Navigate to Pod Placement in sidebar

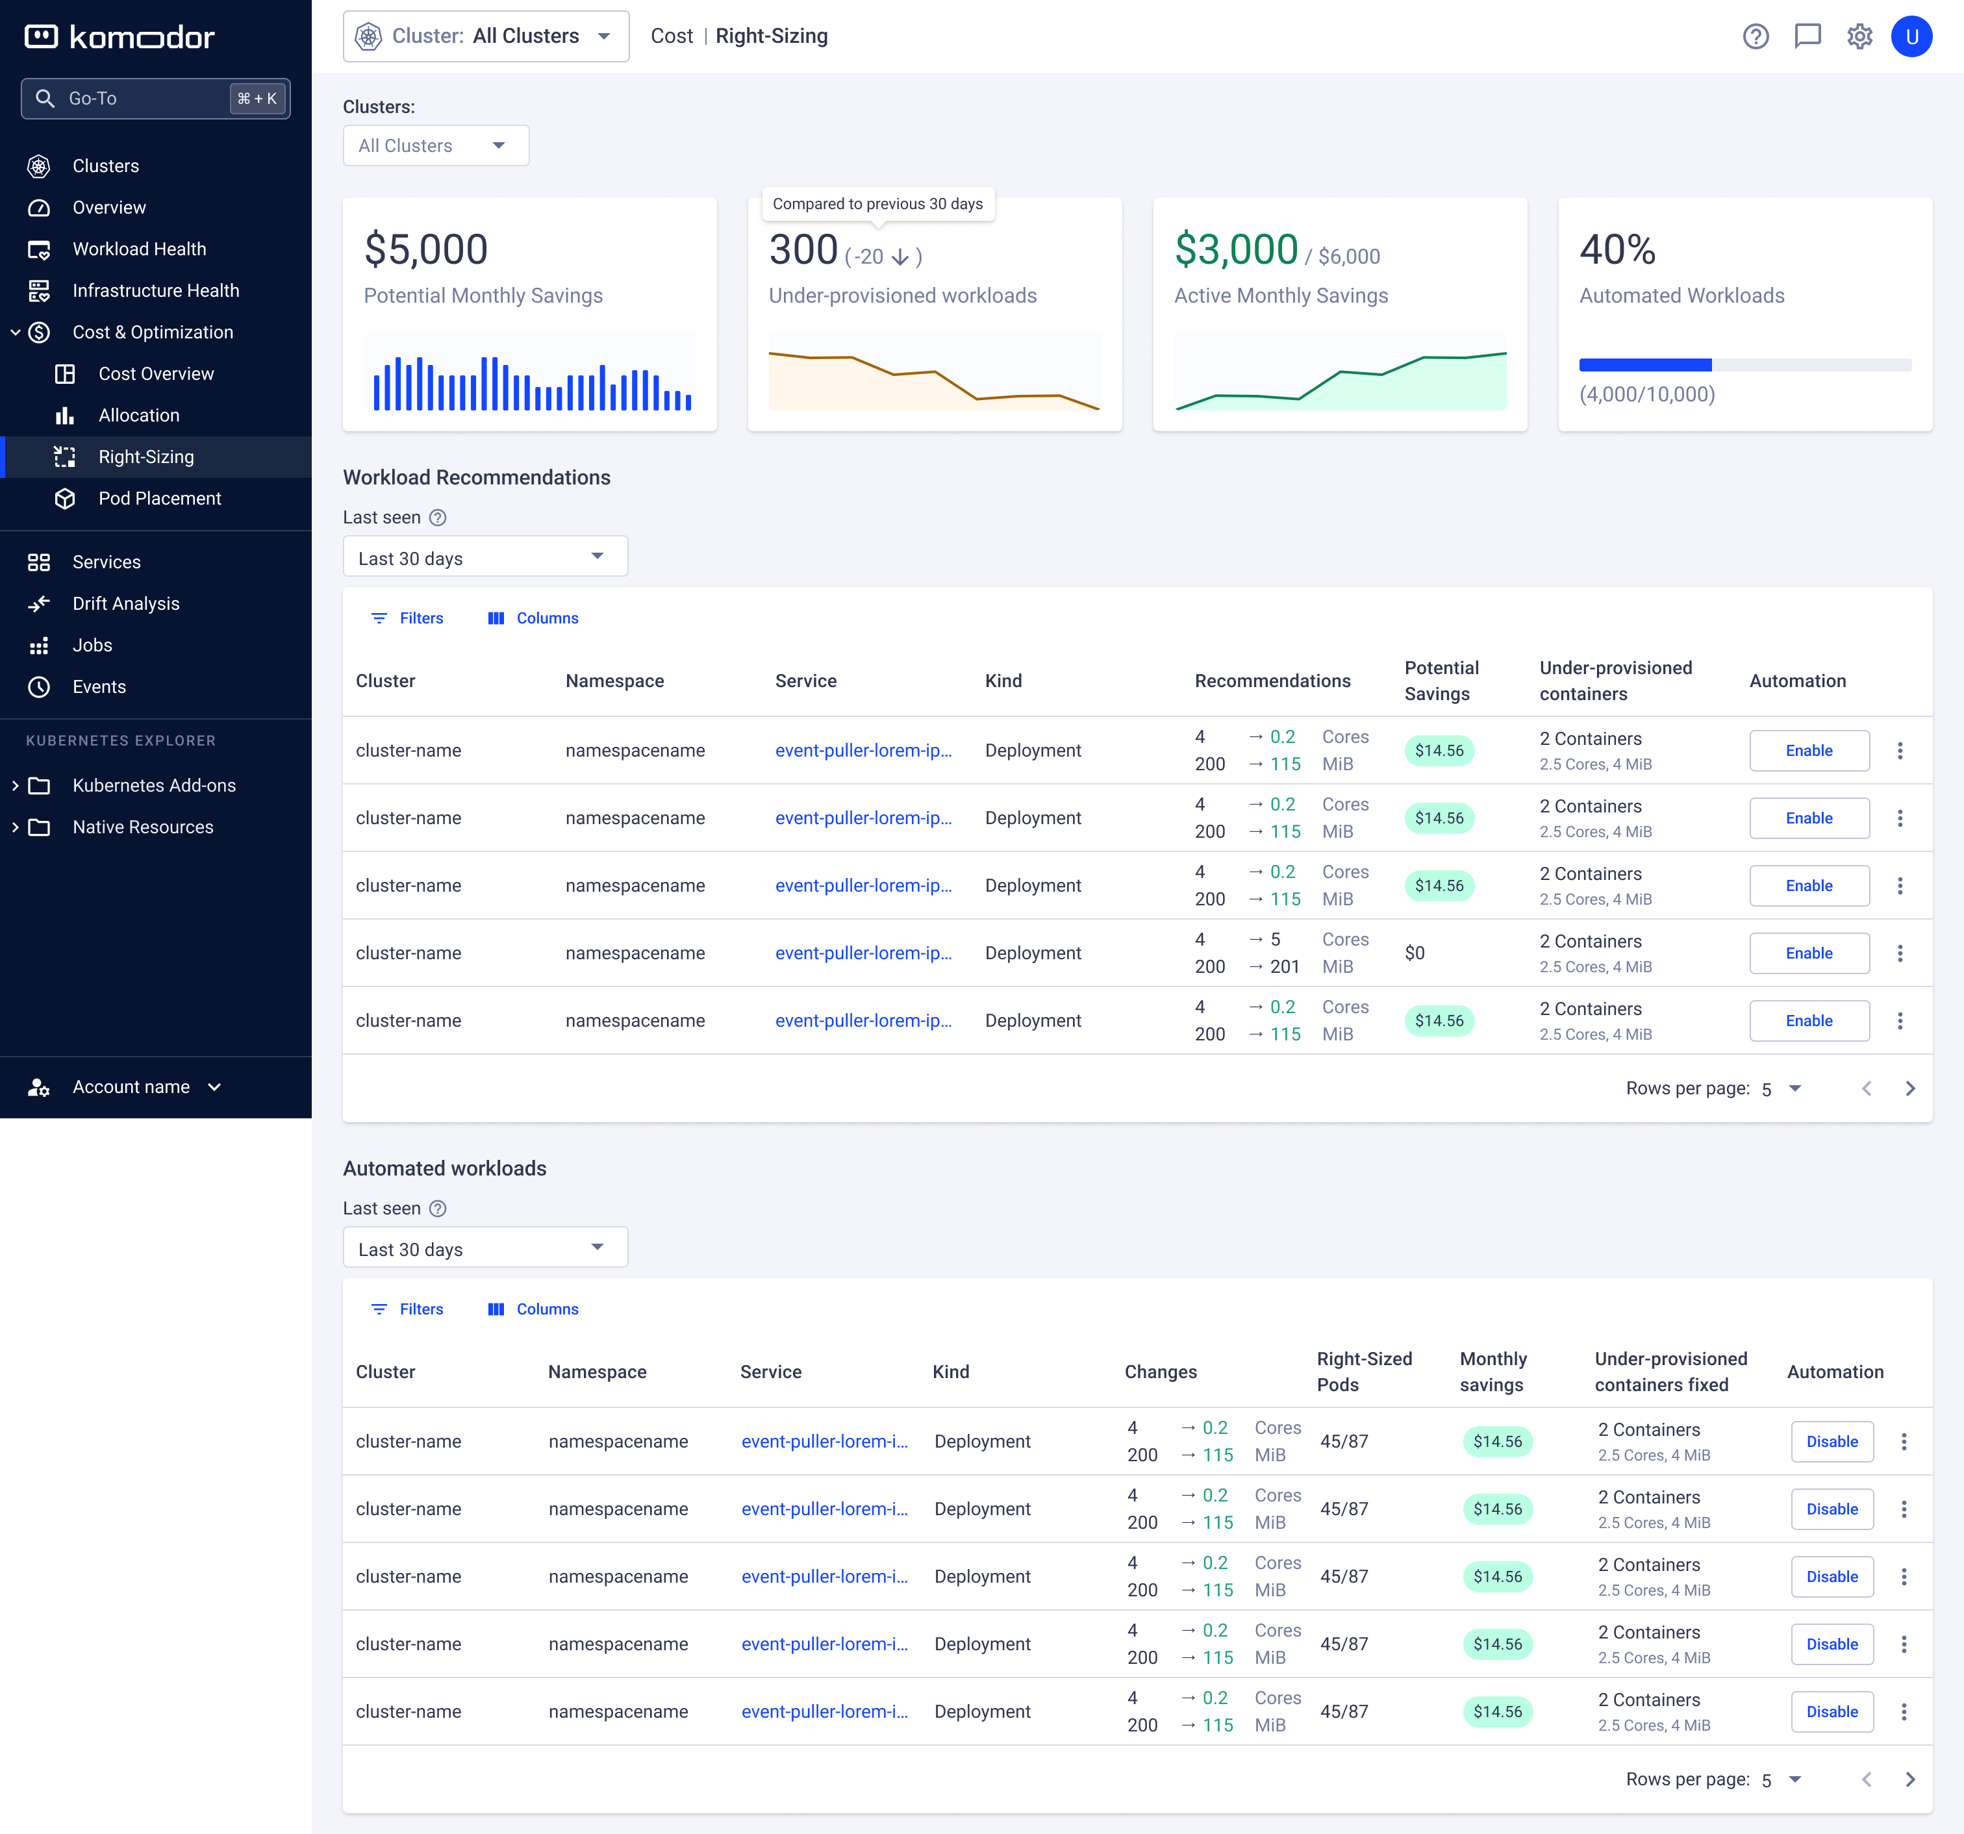pos(159,499)
